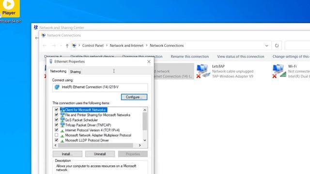
Task: Enable Microsoft Network Adapter Multiplexor Protocol checkbox
Action: click(56, 135)
